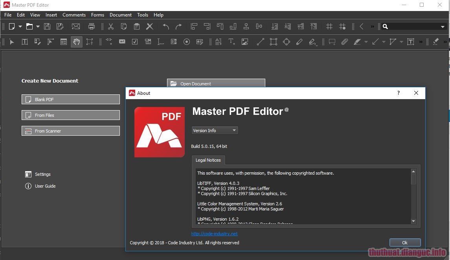This screenshot has width=450, height=260.
Task: Open the Insert menu
Action: pos(51,15)
